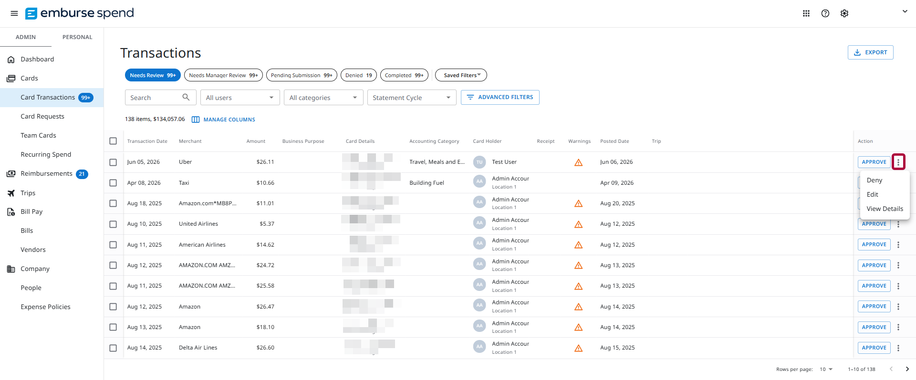Expand the Saved Filters dropdown
This screenshot has height=380, width=916.
click(461, 75)
